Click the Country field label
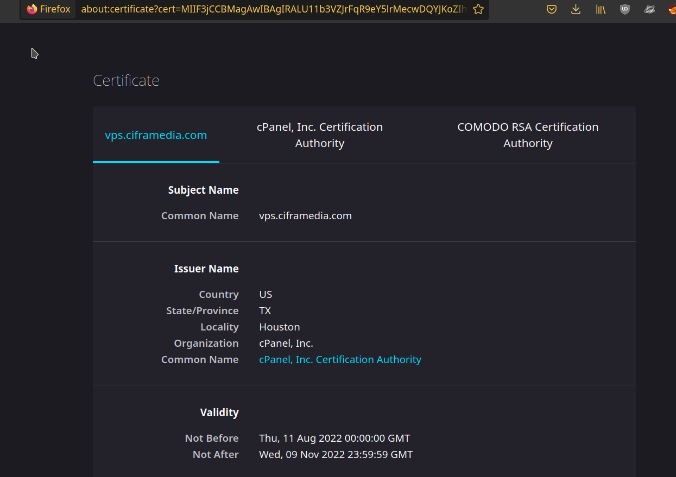 click(219, 295)
